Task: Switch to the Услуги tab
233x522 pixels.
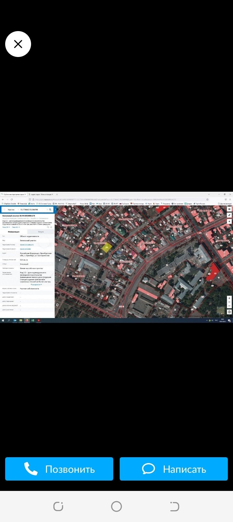Action: (x=41, y=232)
